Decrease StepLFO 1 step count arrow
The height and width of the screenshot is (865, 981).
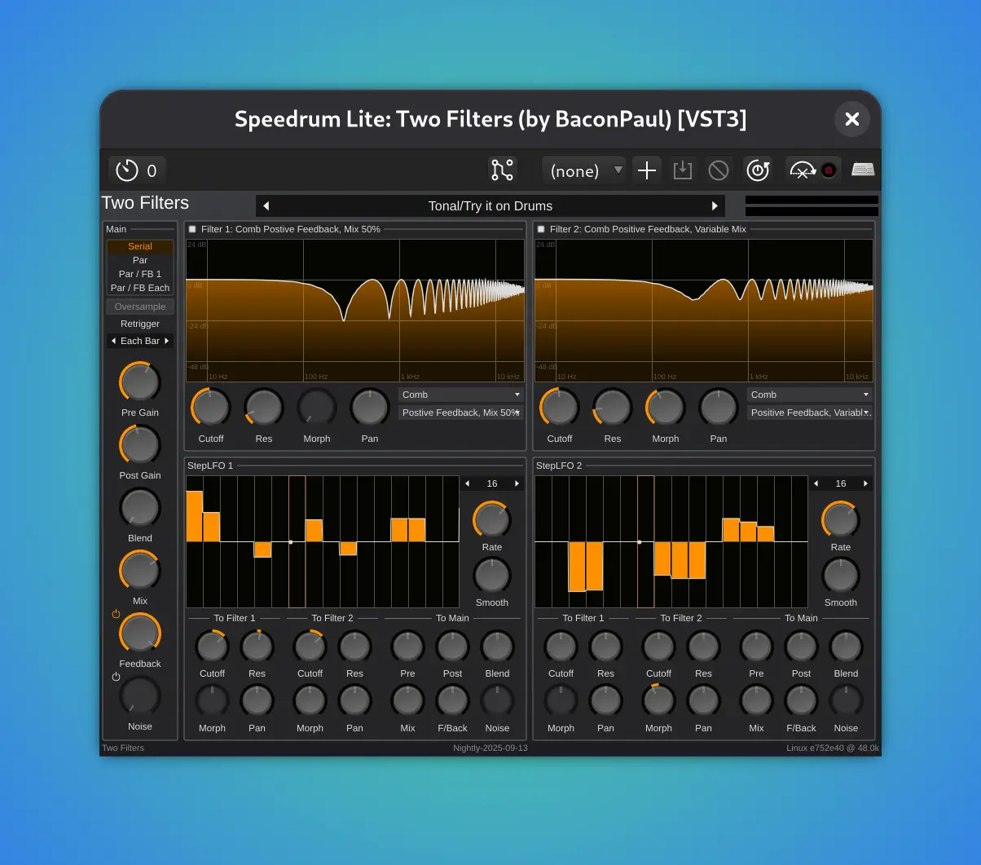[467, 483]
